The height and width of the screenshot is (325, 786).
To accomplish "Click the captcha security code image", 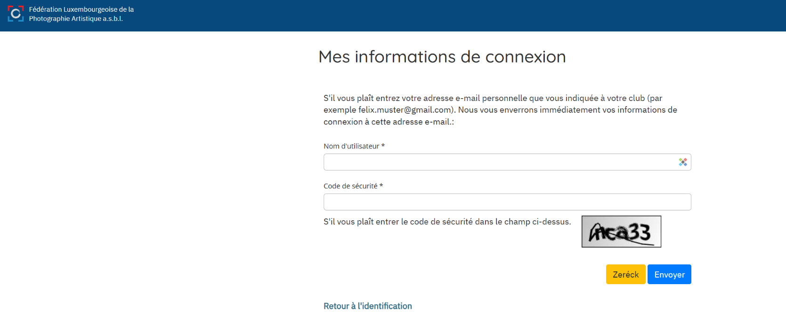I will pyautogui.click(x=621, y=232).
